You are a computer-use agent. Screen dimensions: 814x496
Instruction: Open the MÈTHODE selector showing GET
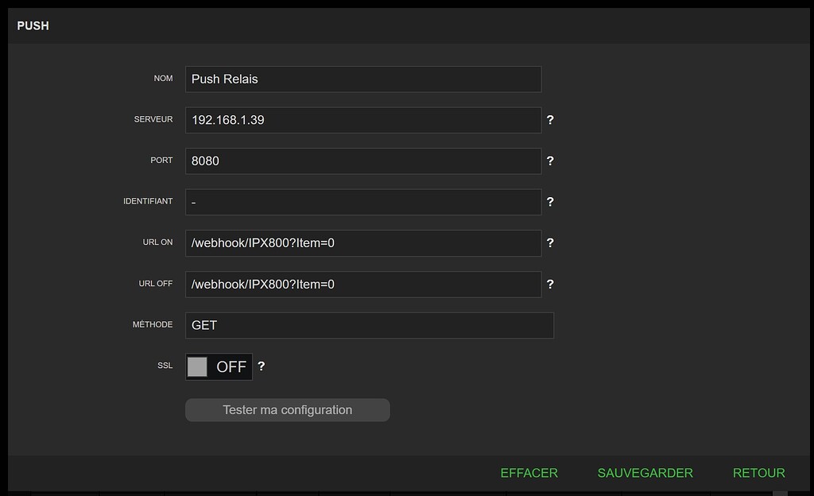pyautogui.click(x=369, y=324)
